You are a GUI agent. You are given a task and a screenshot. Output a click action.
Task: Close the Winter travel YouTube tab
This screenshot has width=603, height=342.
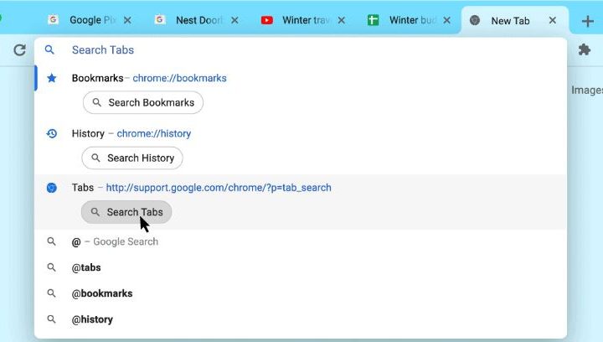(341, 20)
